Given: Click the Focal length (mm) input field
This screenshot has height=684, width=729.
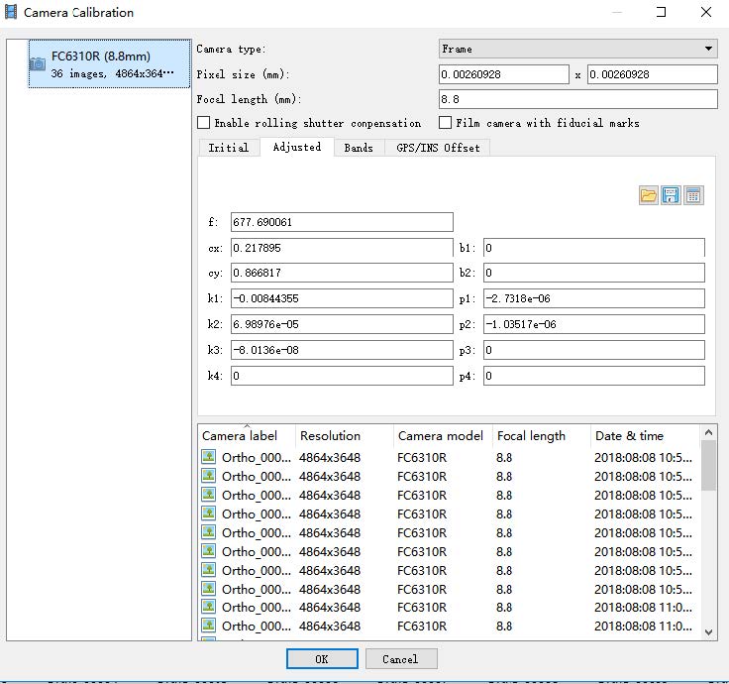Looking at the screenshot, I should click(578, 99).
